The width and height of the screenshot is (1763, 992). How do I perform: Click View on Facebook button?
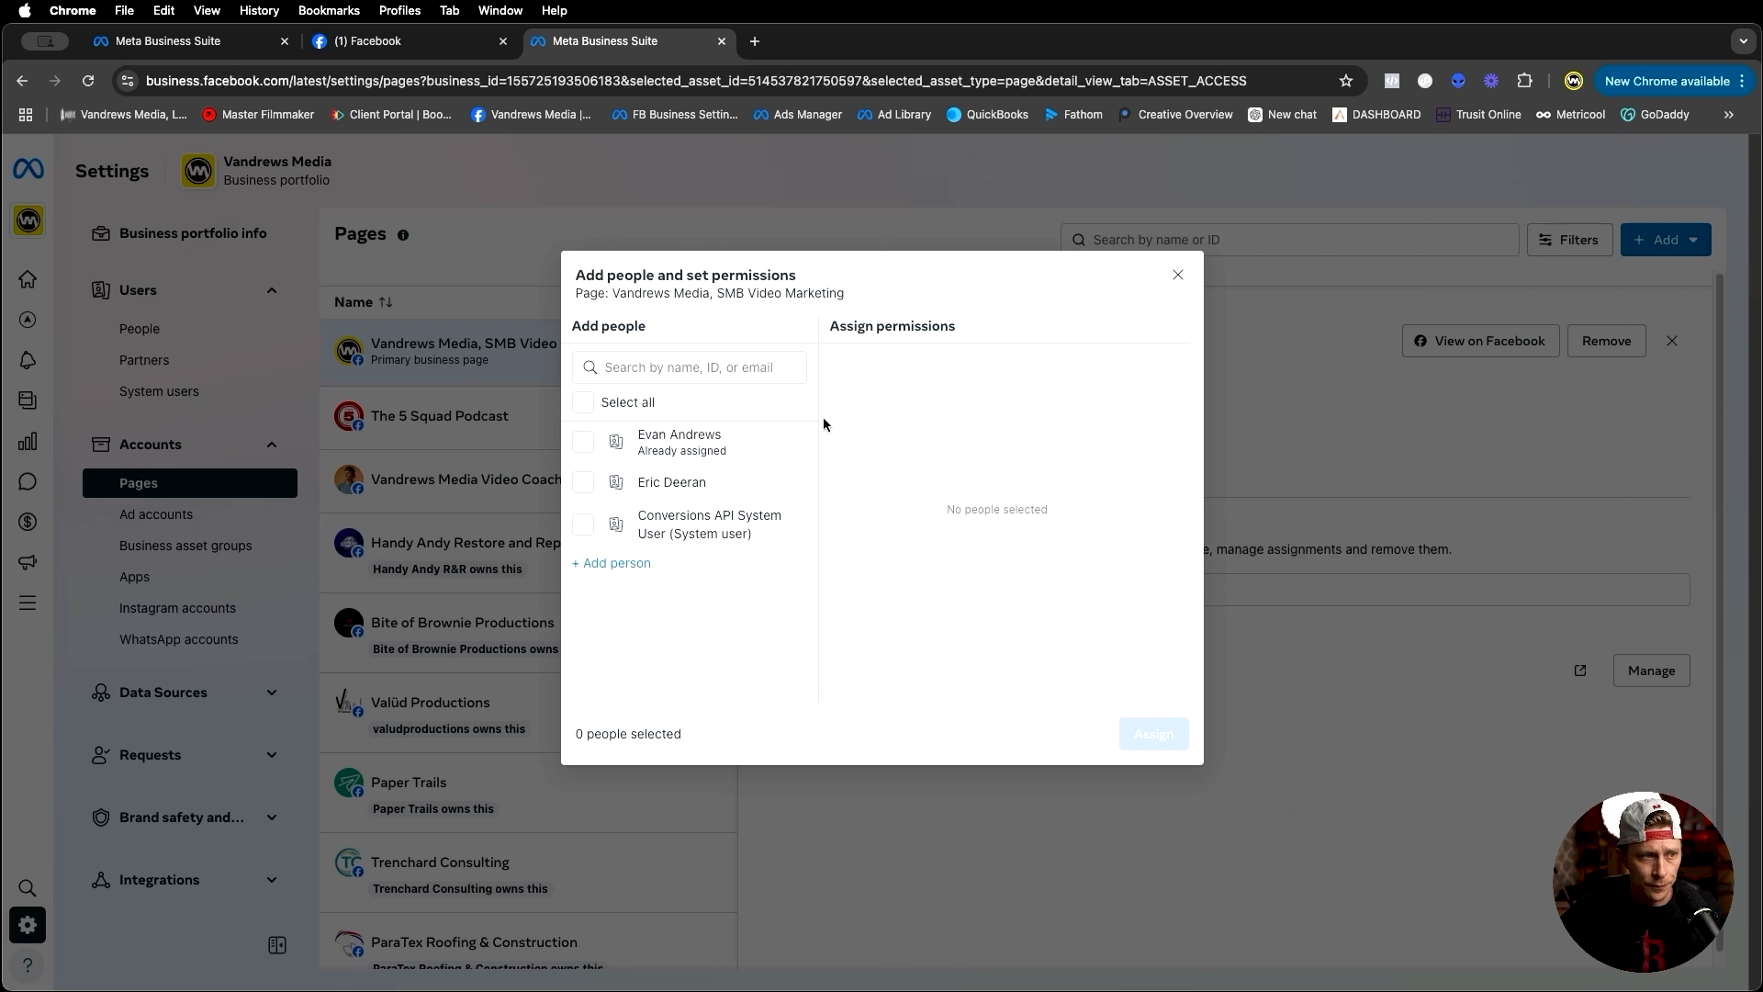coord(1480,341)
